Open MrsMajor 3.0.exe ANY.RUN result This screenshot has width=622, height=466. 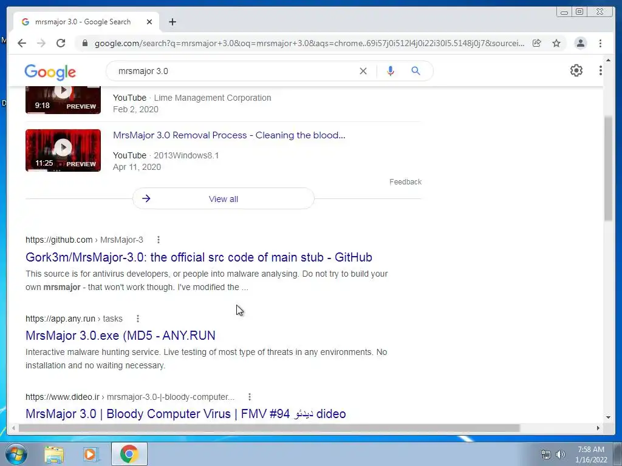(x=120, y=336)
